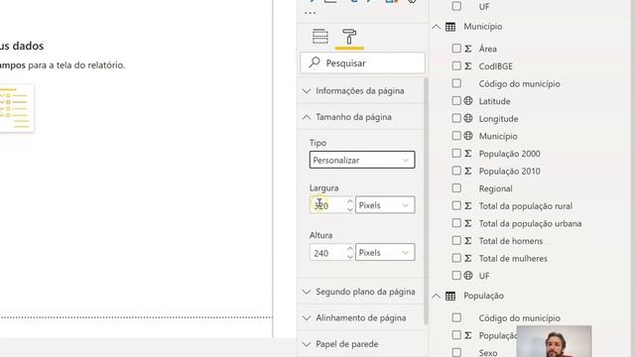This screenshot has width=635, height=357.
Task: Check the Total de mulheres checkbox
Action: click(x=456, y=258)
